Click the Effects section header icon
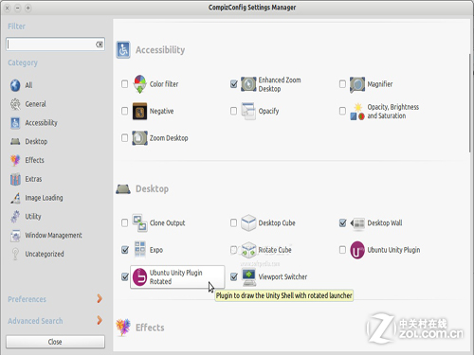 point(123,328)
